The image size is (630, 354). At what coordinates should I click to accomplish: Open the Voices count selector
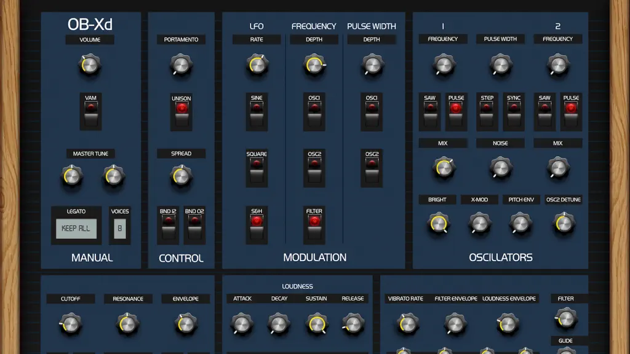[120, 229]
